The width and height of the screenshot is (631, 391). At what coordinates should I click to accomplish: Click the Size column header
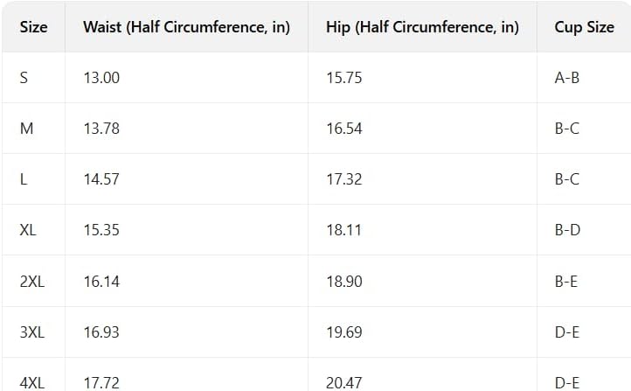33,27
